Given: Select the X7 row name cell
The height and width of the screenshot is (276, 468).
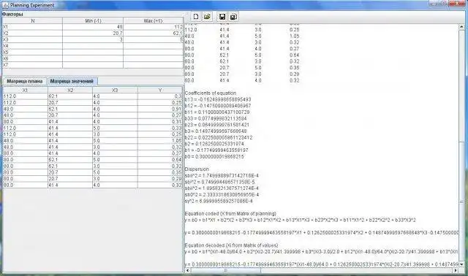Looking at the screenshot, I should coord(32,65).
